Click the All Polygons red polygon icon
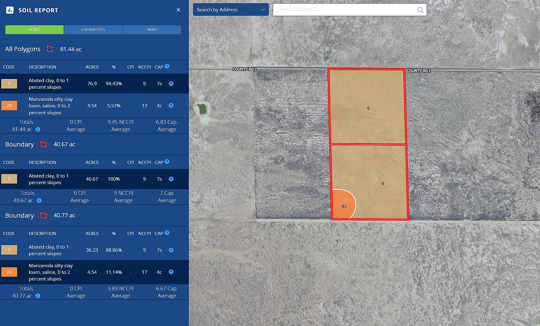This screenshot has height=326, width=540. (50, 49)
